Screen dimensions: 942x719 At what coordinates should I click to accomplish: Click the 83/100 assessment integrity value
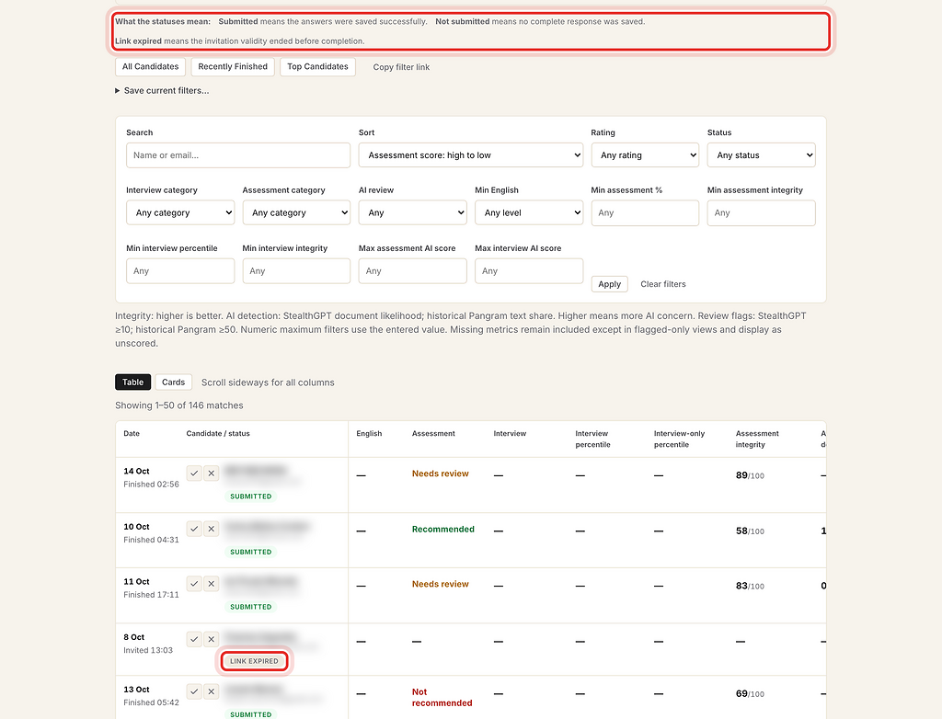(750, 587)
